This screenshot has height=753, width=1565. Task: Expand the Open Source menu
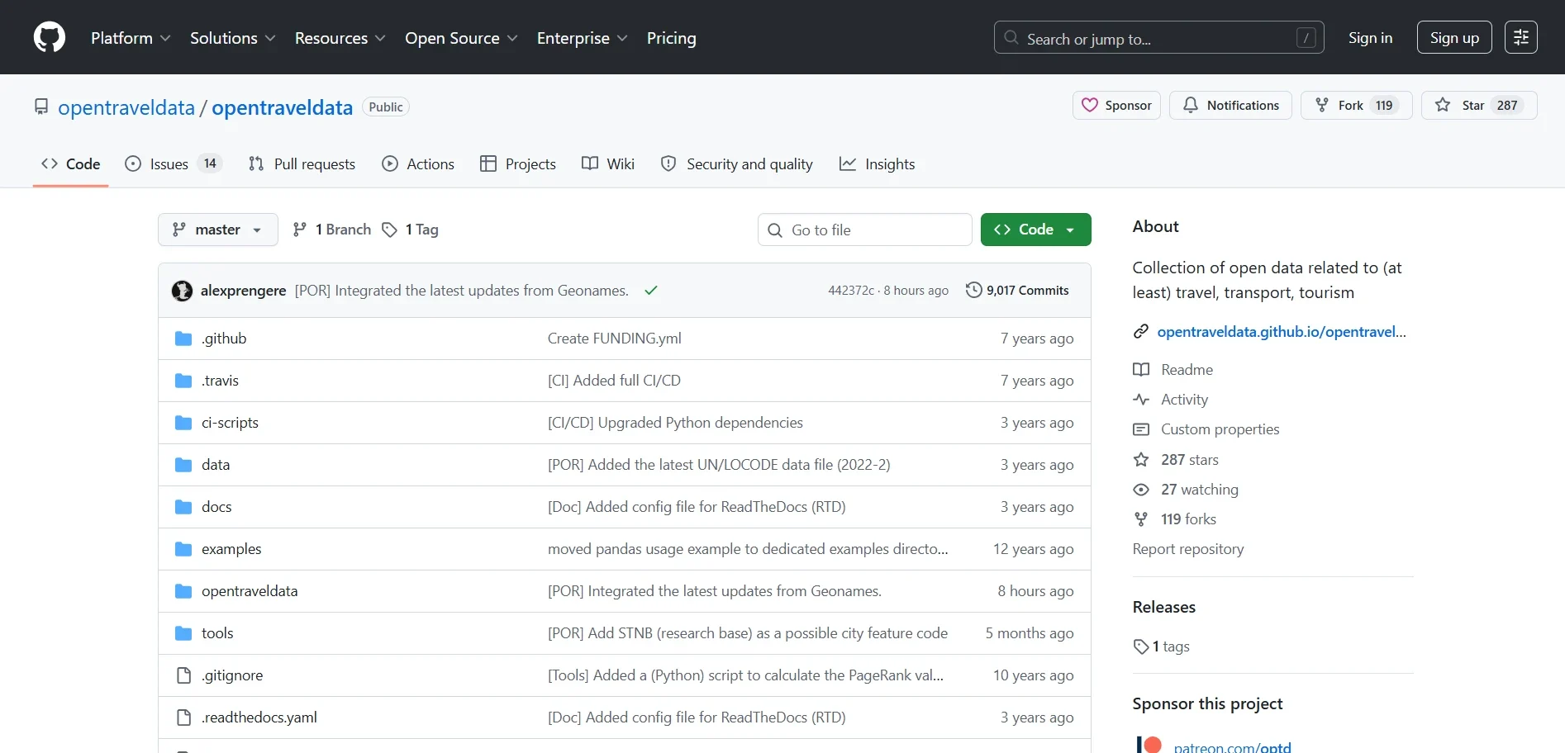coord(461,38)
